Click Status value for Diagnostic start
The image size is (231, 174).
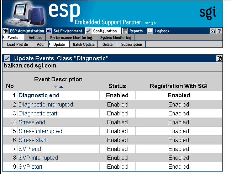(x=117, y=113)
